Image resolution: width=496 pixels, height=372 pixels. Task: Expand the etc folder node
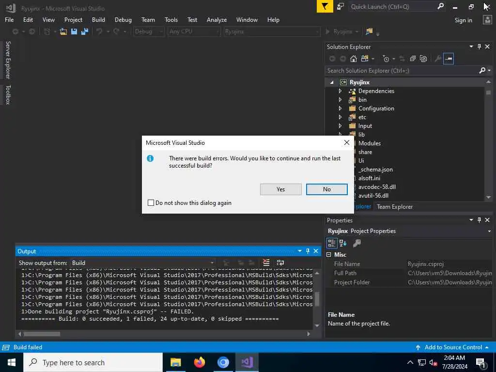(x=340, y=117)
